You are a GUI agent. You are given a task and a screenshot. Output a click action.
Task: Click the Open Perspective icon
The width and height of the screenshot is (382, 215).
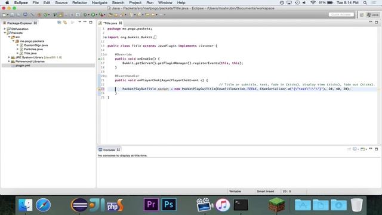tap(362, 15)
